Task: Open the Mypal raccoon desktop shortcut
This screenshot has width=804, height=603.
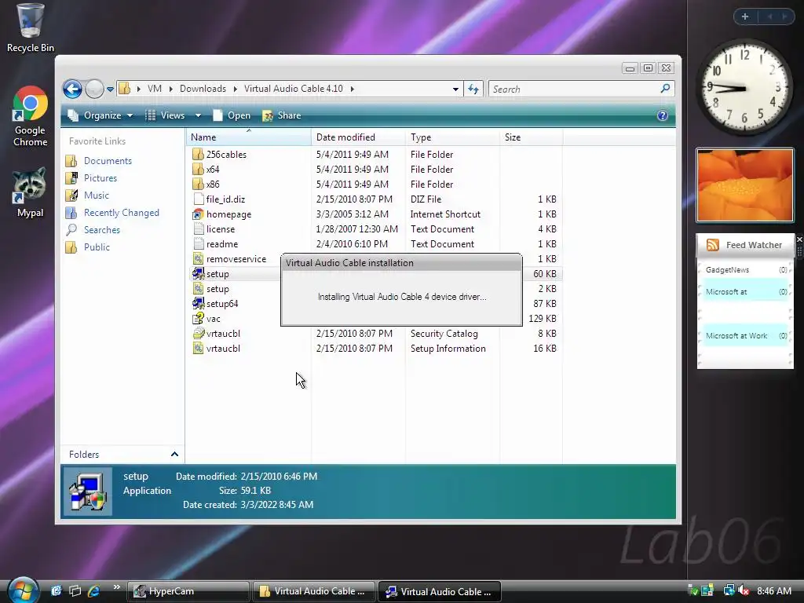Action: pos(30,193)
